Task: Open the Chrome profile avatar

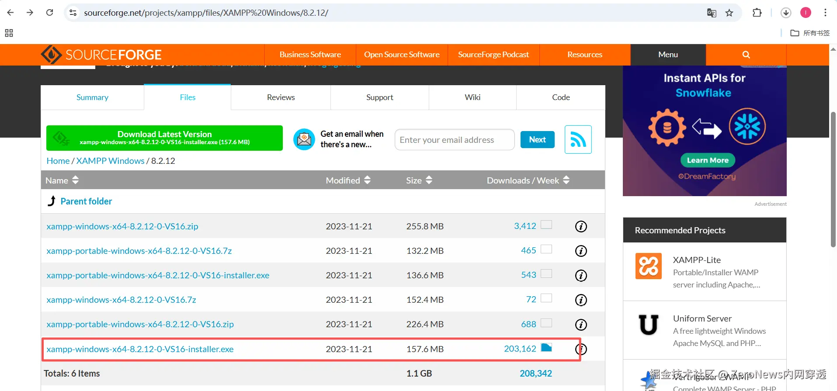Action: tap(806, 13)
